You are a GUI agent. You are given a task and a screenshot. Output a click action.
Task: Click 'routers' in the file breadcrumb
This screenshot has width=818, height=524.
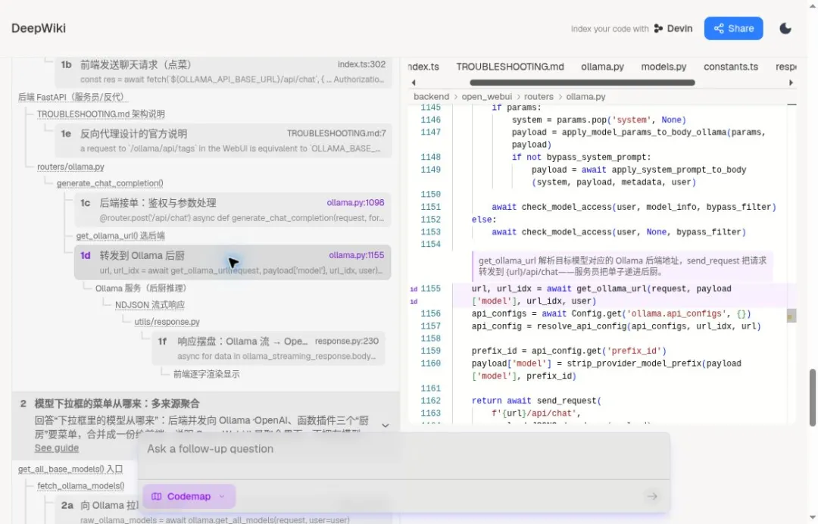pyautogui.click(x=539, y=96)
